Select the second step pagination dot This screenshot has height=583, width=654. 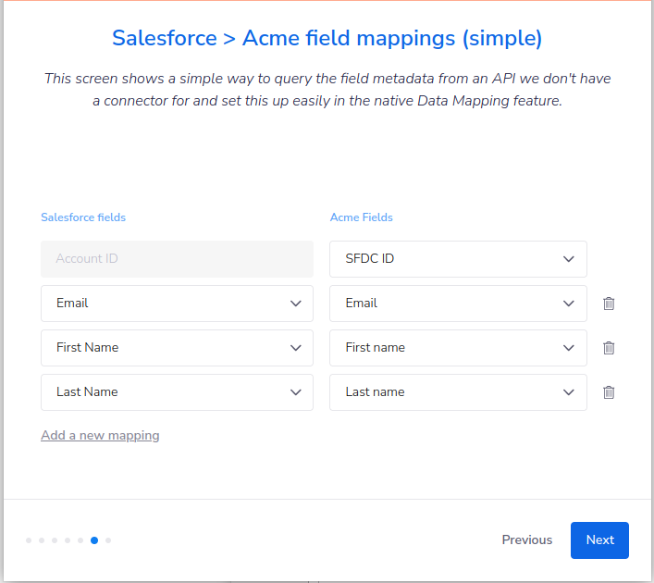coord(42,540)
